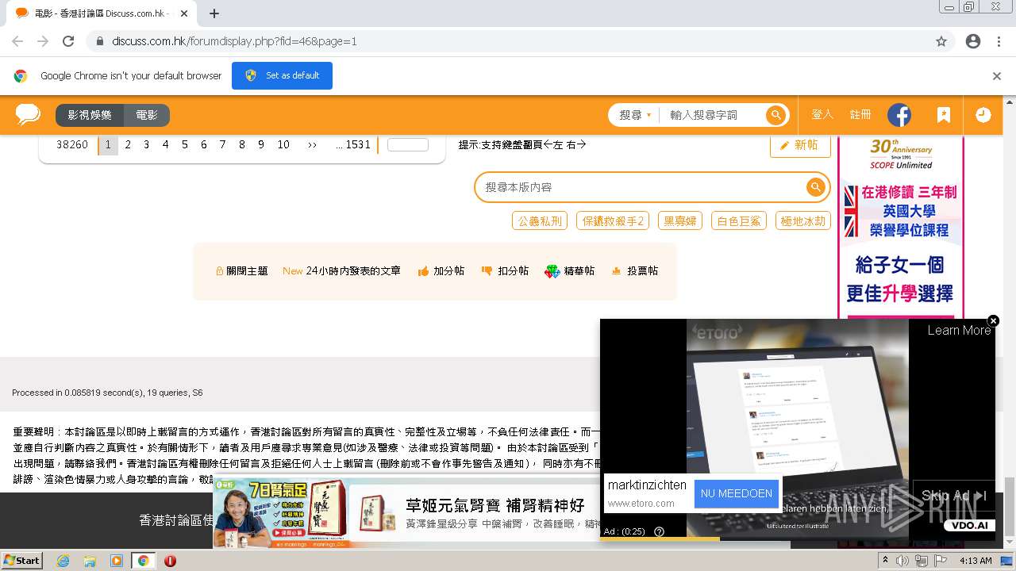The image size is (1016, 571).
Task: Click the video ad progress bar
Action: (798, 539)
